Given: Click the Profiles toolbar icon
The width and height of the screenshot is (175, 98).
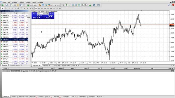Looking at the screenshot, I should click(7, 5).
